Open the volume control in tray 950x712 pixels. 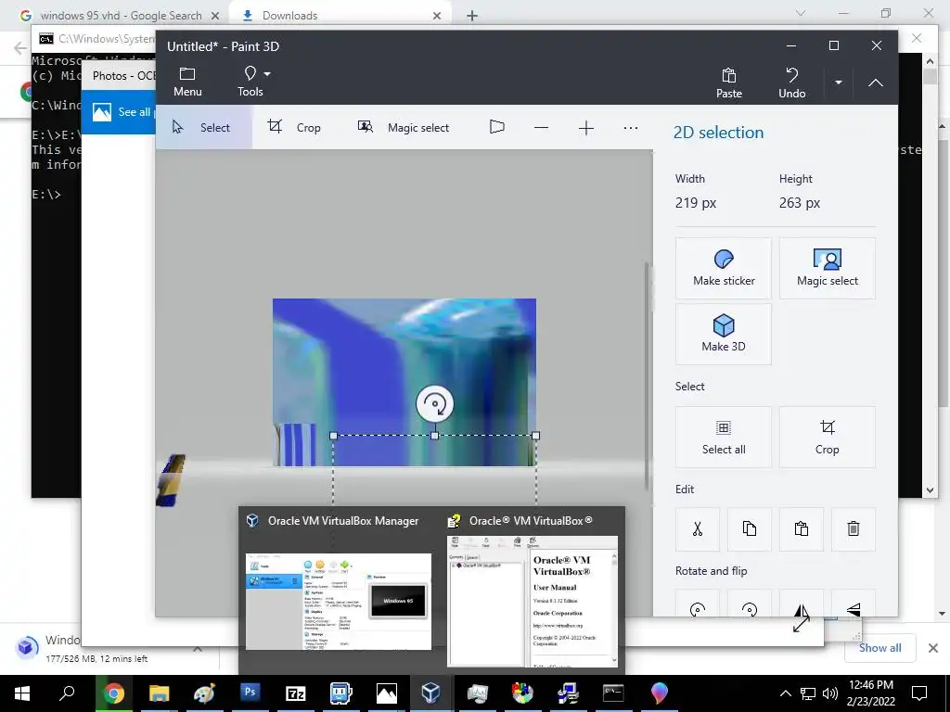[x=830, y=693]
